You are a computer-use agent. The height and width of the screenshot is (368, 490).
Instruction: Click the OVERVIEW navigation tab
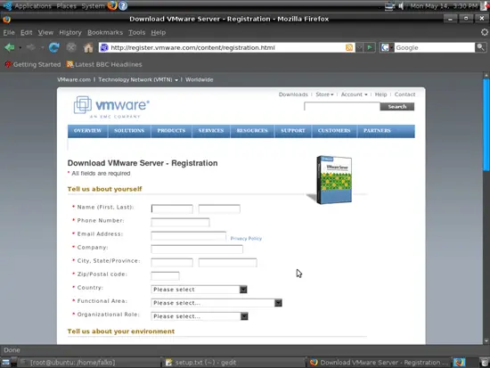(88, 131)
